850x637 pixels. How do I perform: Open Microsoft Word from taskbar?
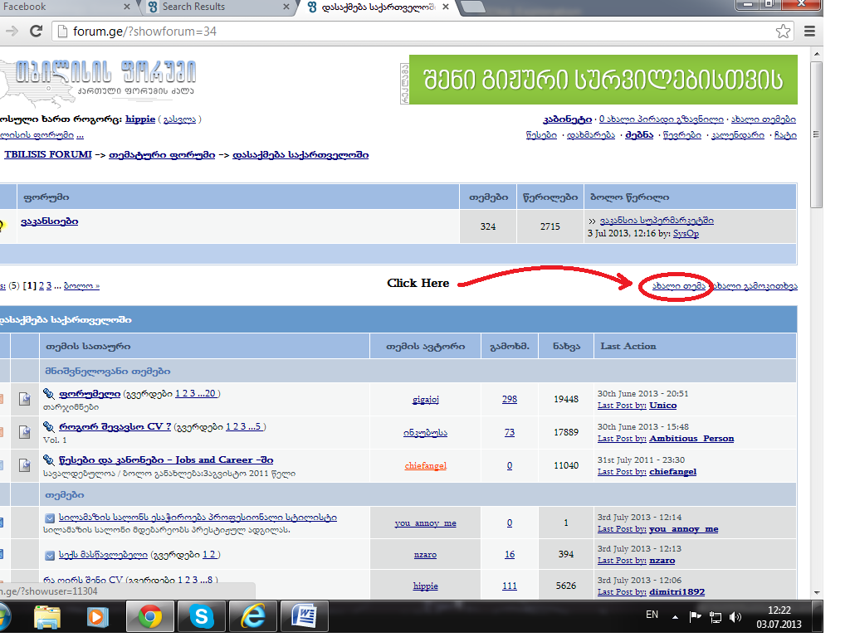click(x=304, y=616)
